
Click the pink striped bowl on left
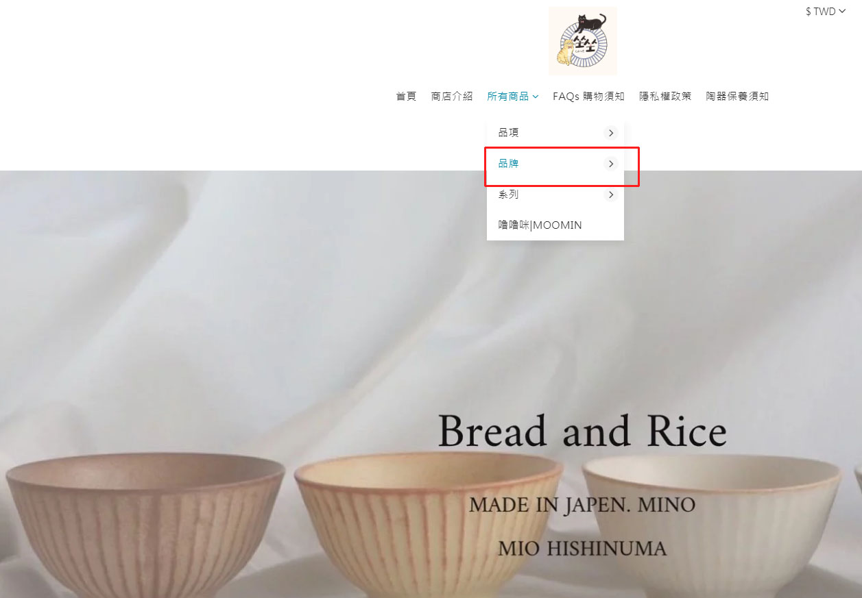[x=144, y=525]
